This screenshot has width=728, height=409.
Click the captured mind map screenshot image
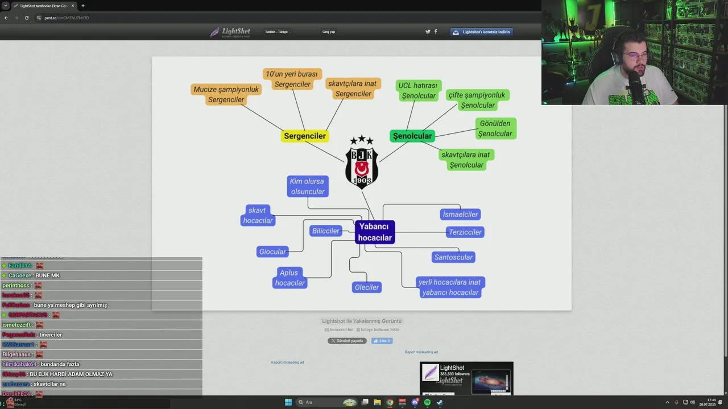click(x=362, y=183)
